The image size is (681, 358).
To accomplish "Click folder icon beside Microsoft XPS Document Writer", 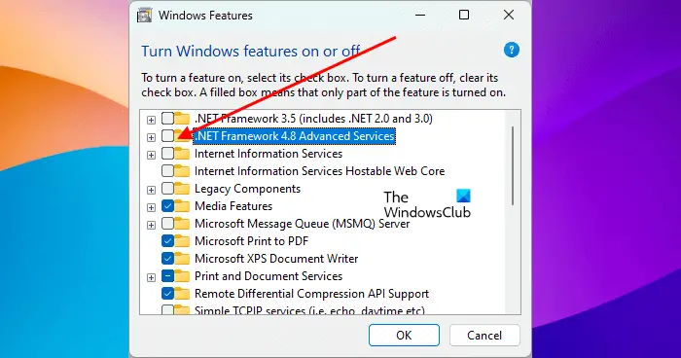I will click(x=182, y=259).
